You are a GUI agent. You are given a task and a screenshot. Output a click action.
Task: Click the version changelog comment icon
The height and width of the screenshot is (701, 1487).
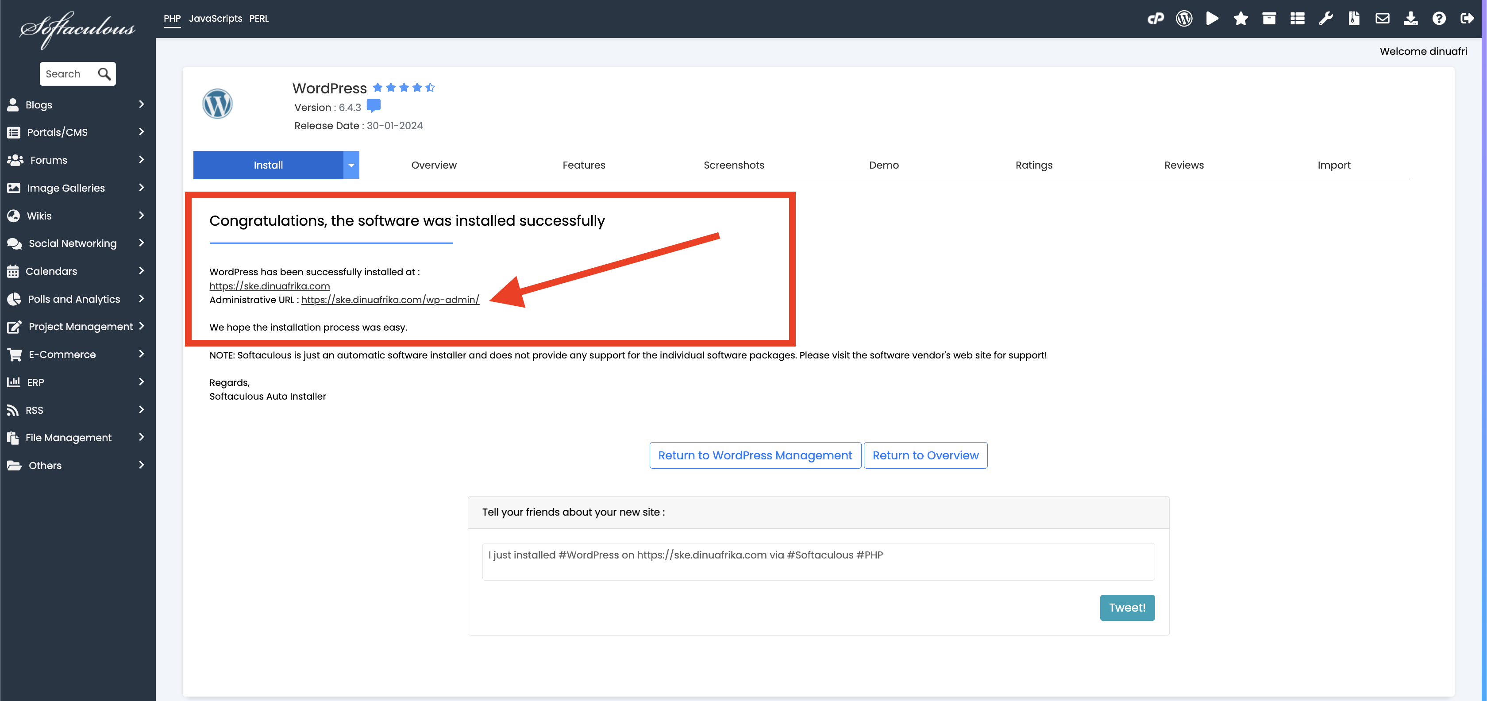[374, 106]
